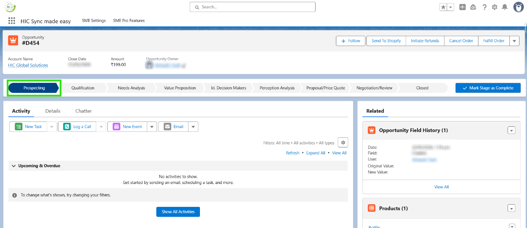Open the Opportunity Field History actions dropdown
Viewport: 527px width, 228px height.
[512, 130]
